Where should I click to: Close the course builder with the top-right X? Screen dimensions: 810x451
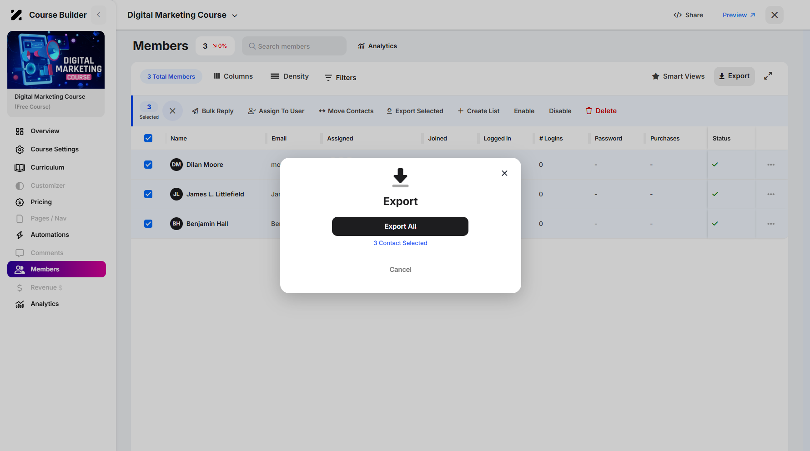[x=775, y=15]
